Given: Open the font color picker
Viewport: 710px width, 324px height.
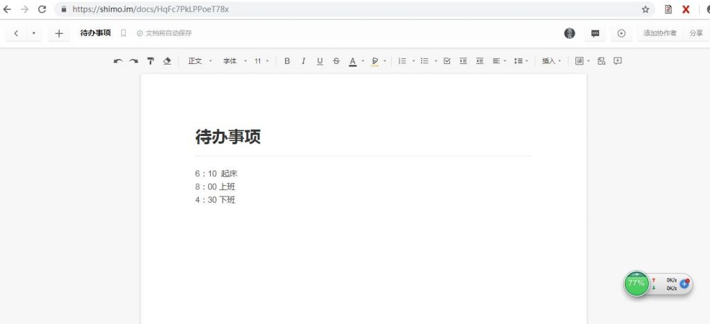Looking at the screenshot, I should pos(352,61).
